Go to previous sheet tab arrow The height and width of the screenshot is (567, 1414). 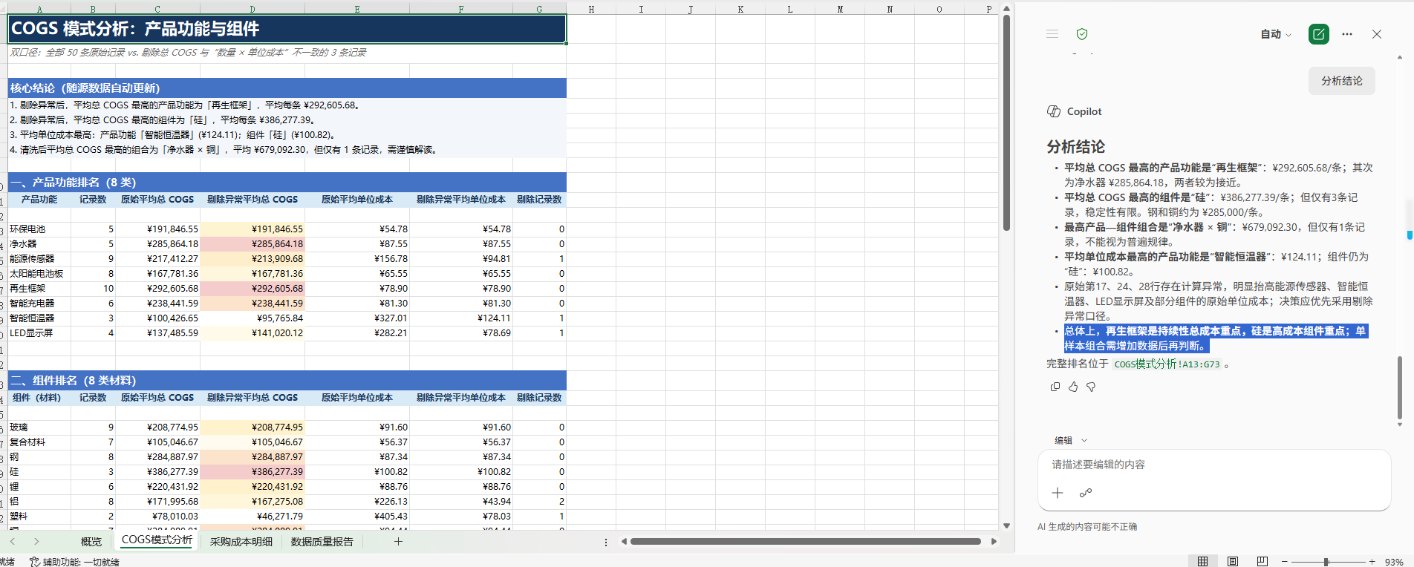(13, 542)
